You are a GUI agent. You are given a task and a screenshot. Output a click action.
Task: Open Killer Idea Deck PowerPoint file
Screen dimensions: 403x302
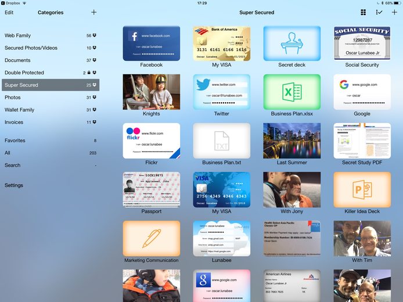pos(362,190)
